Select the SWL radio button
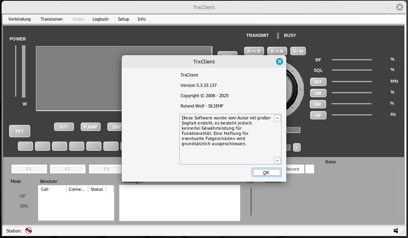 [x=15, y=206]
